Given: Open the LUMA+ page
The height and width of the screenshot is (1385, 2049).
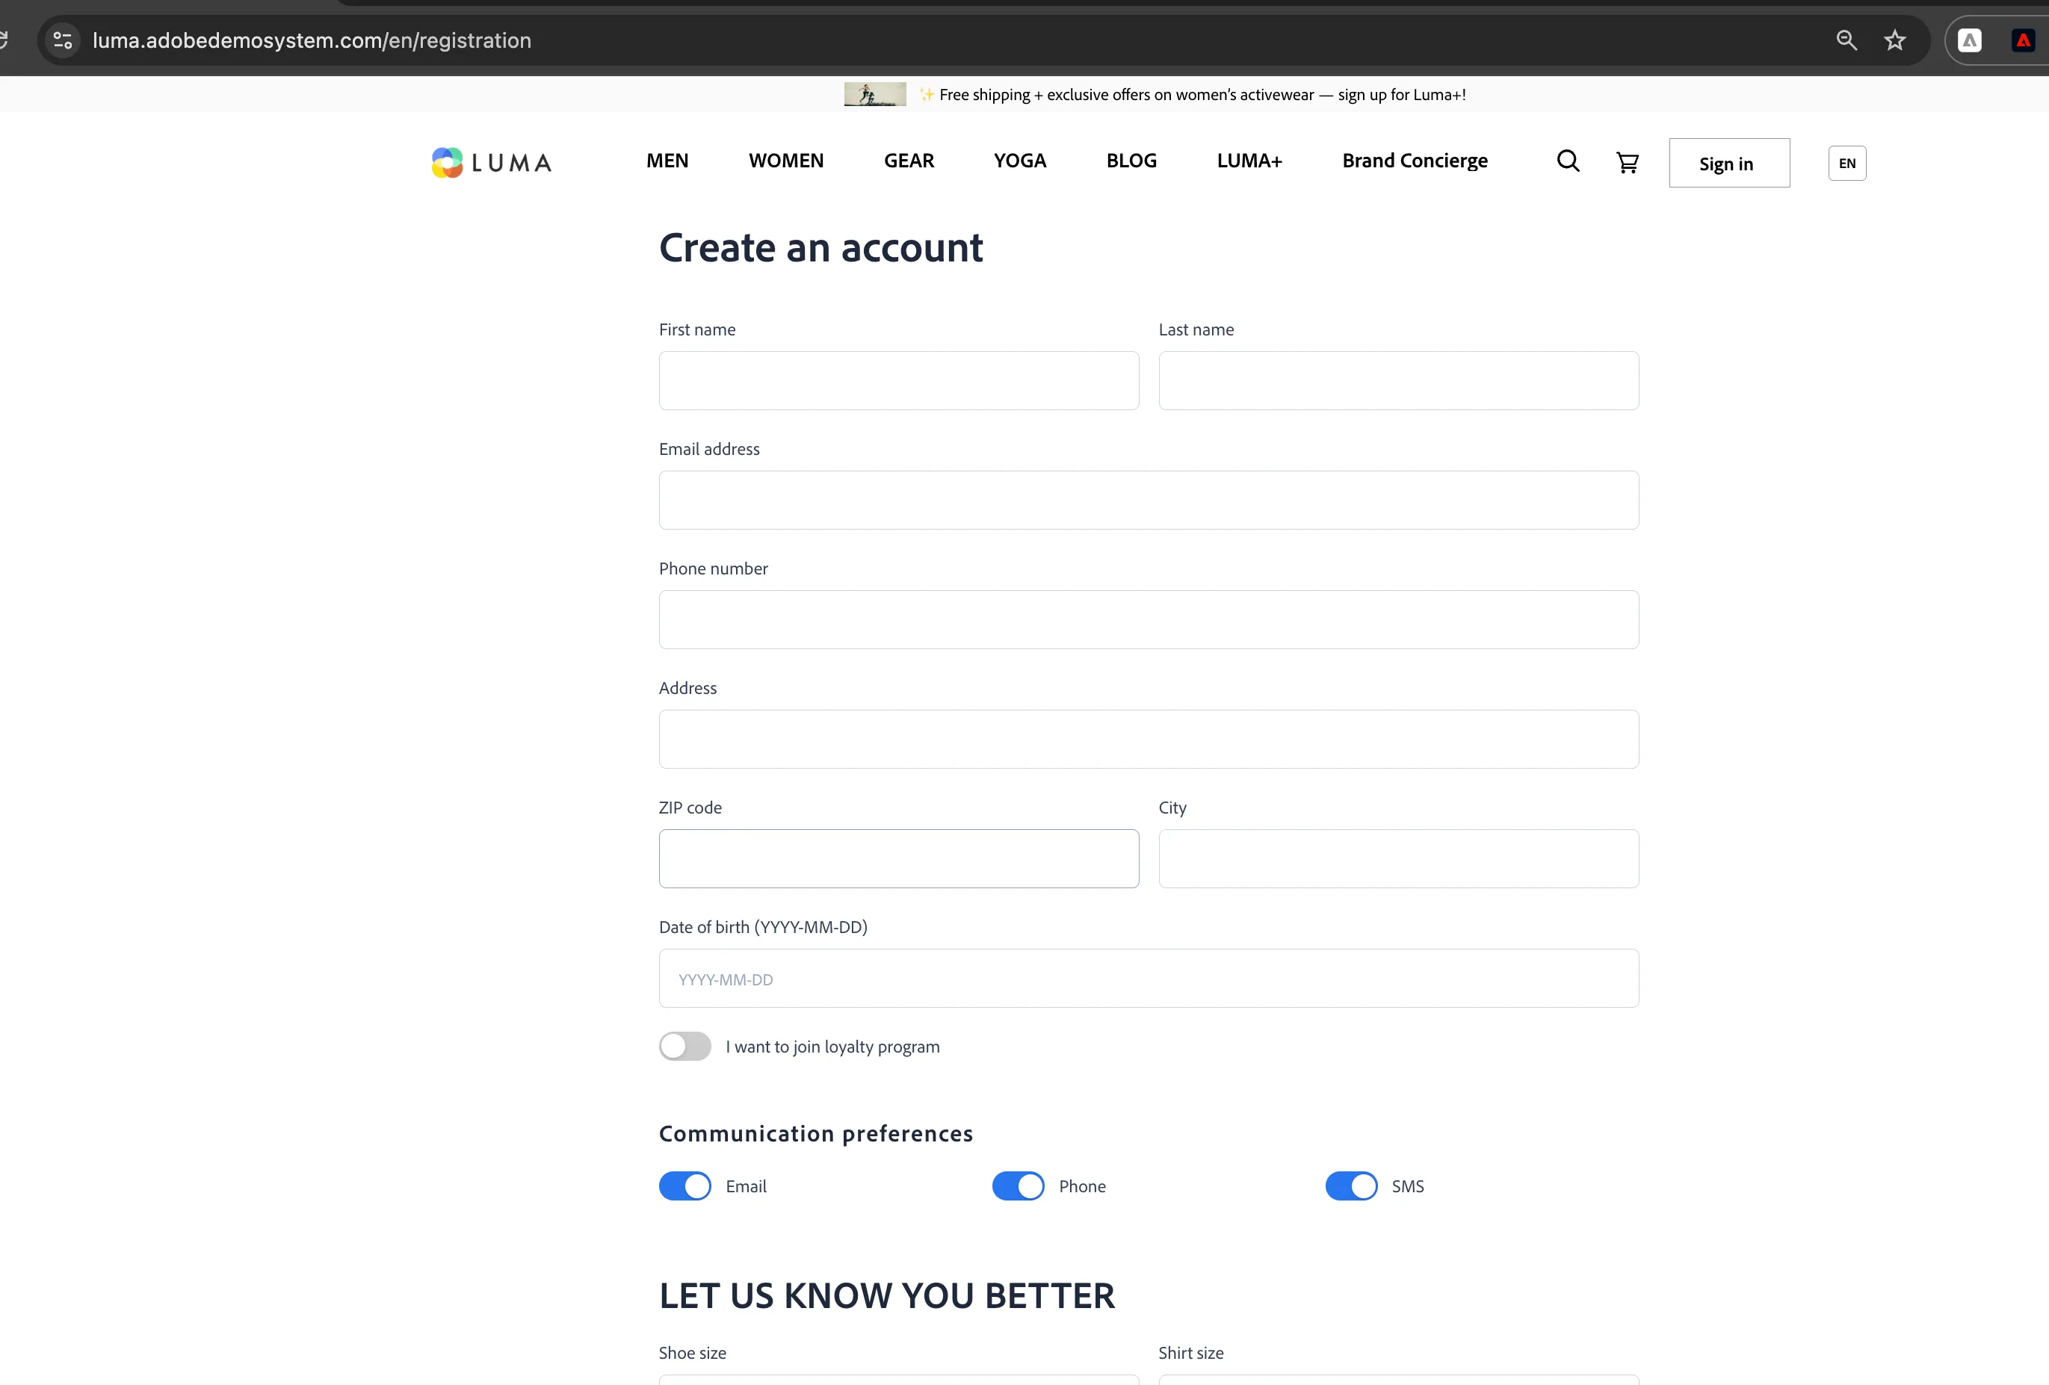Looking at the screenshot, I should point(1249,161).
